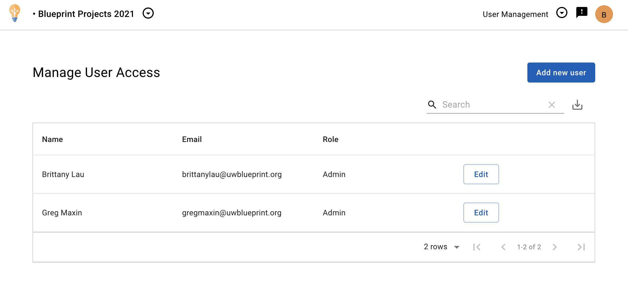
Task: Click the Add new user button
Action: click(x=561, y=73)
